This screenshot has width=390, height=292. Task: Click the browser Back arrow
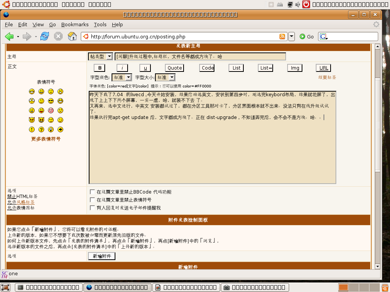click(10, 36)
